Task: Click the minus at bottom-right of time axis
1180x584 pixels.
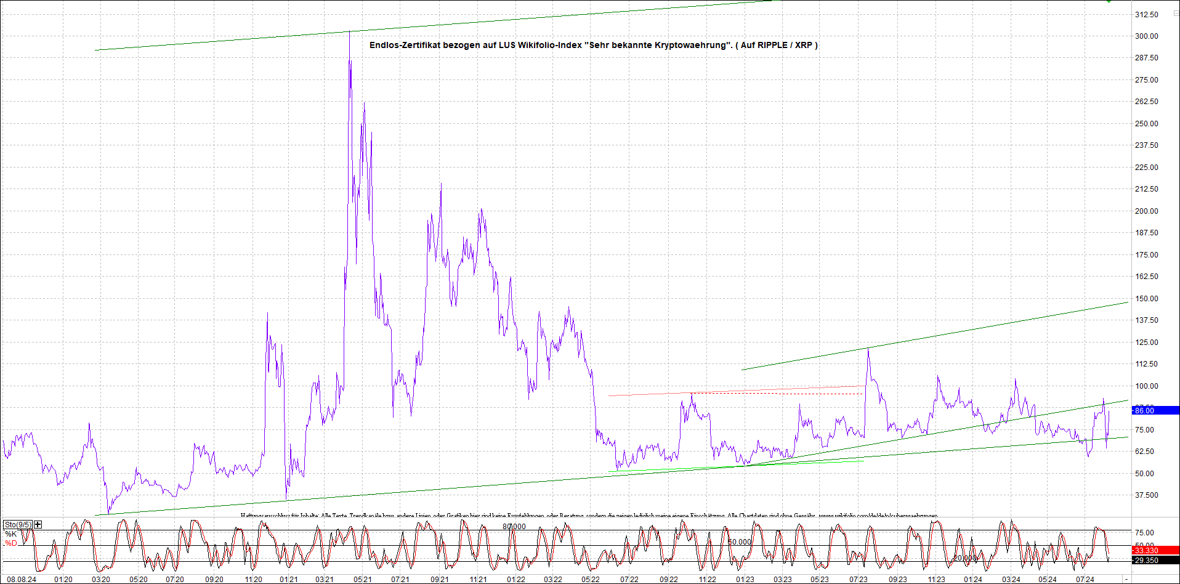Action: (1126, 579)
